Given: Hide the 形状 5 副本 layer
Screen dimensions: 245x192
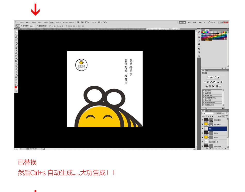Looking at the screenshot, I should click(203, 120).
